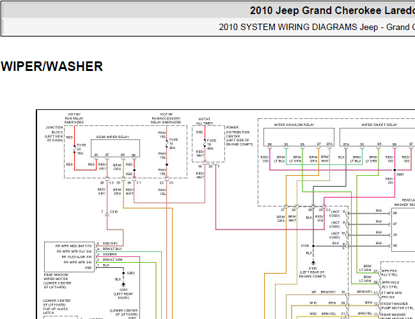Click the 'REAR WINDOW WIPER MOTOR' label

click(x=56, y=281)
